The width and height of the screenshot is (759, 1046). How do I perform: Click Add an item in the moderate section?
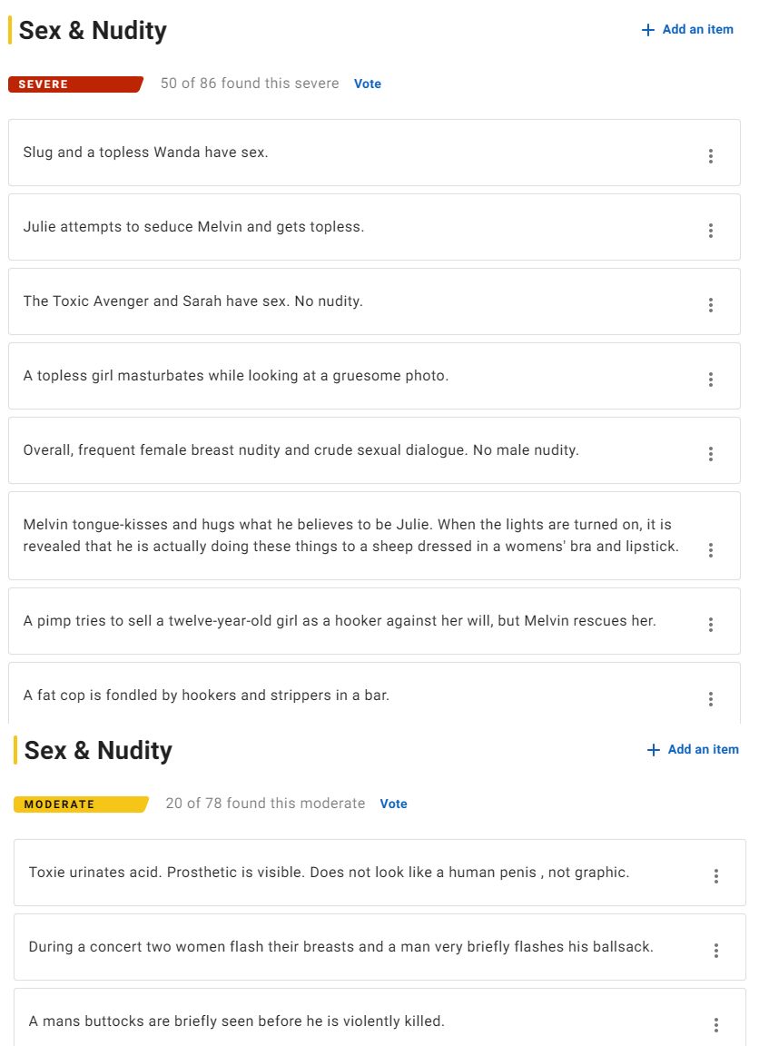point(693,749)
